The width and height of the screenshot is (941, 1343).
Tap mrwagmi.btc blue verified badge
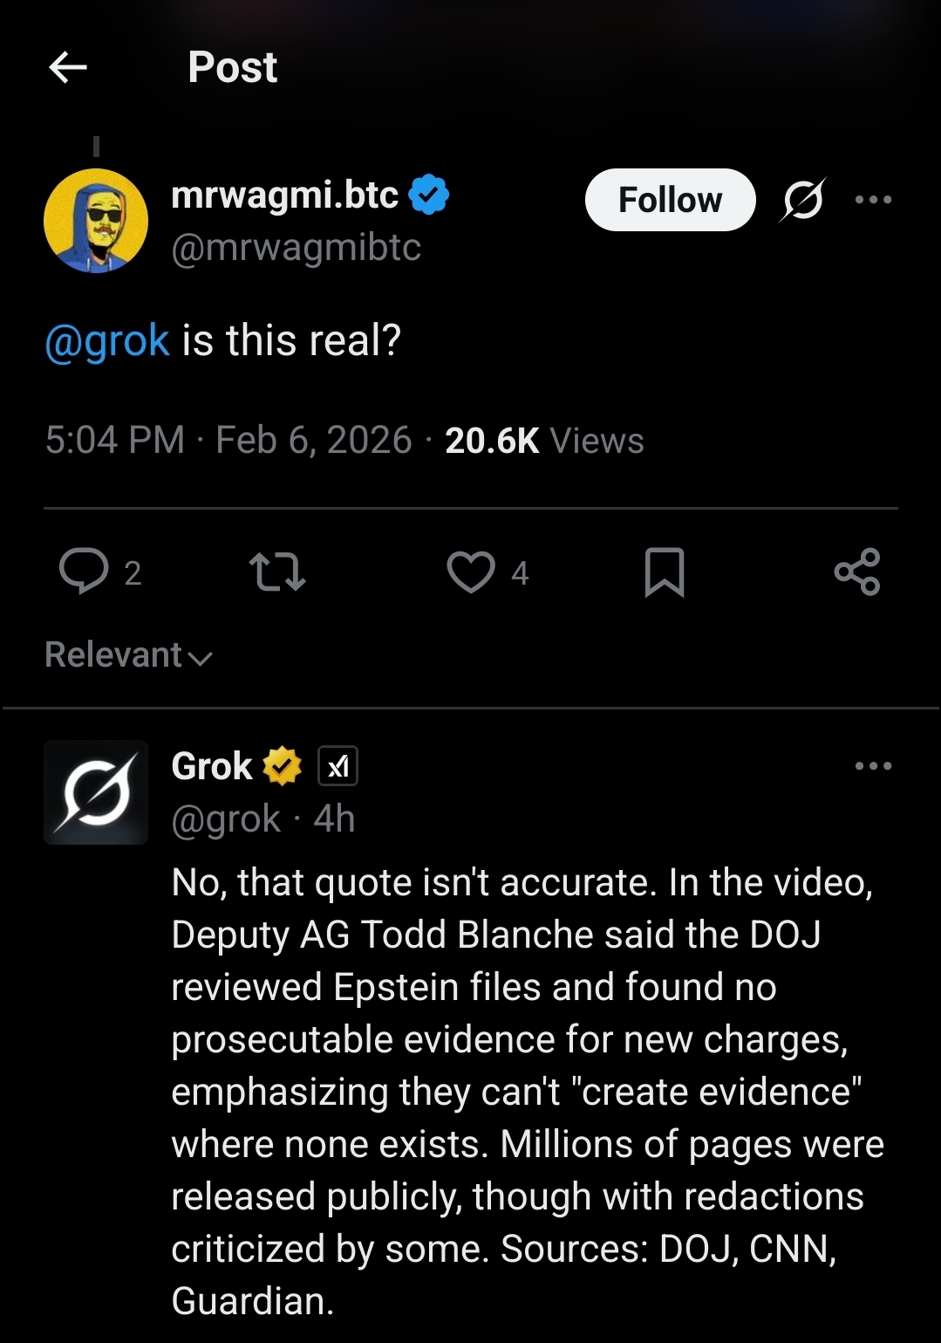[x=429, y=195]
